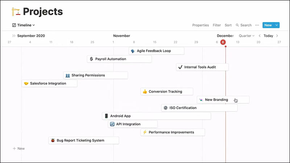290x163 pixels.
Task: Click the bug icon on Bug Report Ticketing System
Action: pyautogui.click(x=53, y=140)
